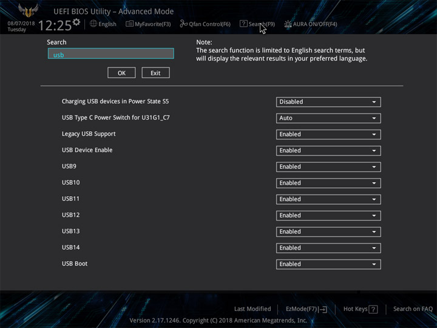Open Qfan Control(F6)
This screenshot has height=328, width=437.
click(x=205, y=24)
